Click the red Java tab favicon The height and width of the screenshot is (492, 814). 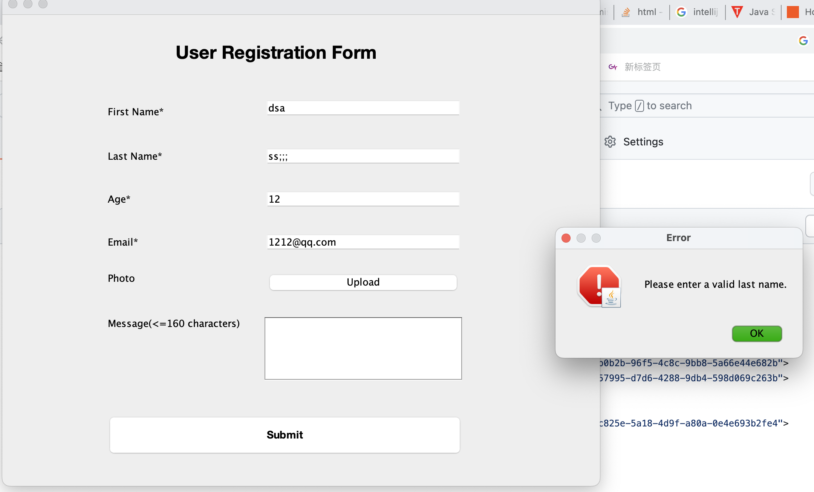click(737, 12)
